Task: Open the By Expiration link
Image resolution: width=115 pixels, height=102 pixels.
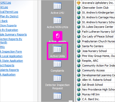Action: [9, 30]
